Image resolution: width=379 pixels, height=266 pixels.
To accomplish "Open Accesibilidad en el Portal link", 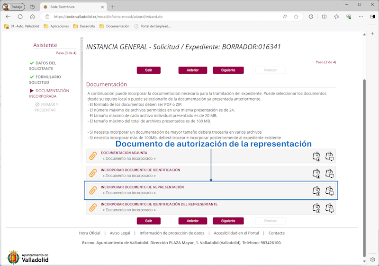I will tap(236, 233).
